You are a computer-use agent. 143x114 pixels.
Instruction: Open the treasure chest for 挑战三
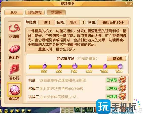click(122, 96)
